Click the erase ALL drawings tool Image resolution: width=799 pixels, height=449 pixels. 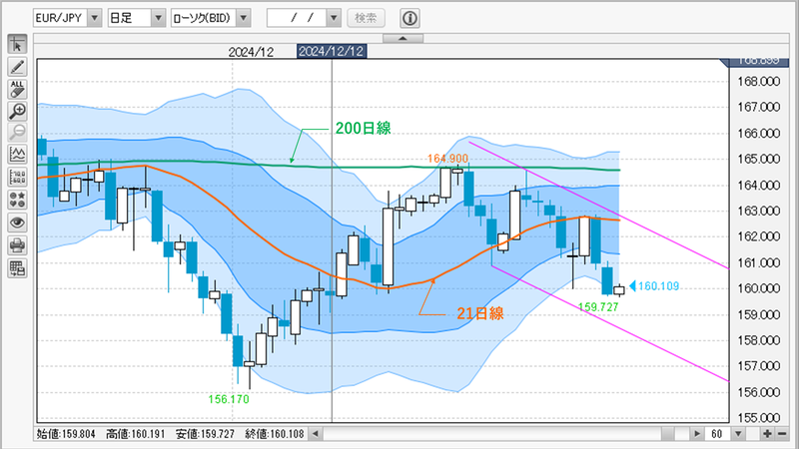17,89
